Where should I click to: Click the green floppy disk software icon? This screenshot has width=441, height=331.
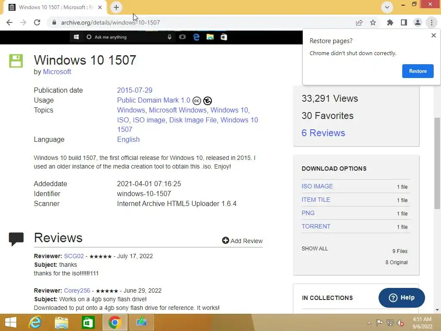click(16, 61)
